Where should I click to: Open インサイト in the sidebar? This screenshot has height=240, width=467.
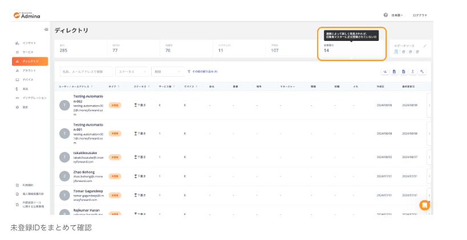(29, 43)
